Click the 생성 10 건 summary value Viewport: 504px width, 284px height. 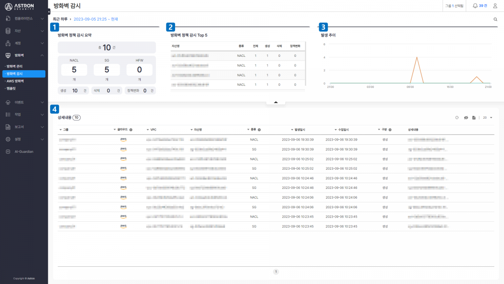(x=74, y=90)
